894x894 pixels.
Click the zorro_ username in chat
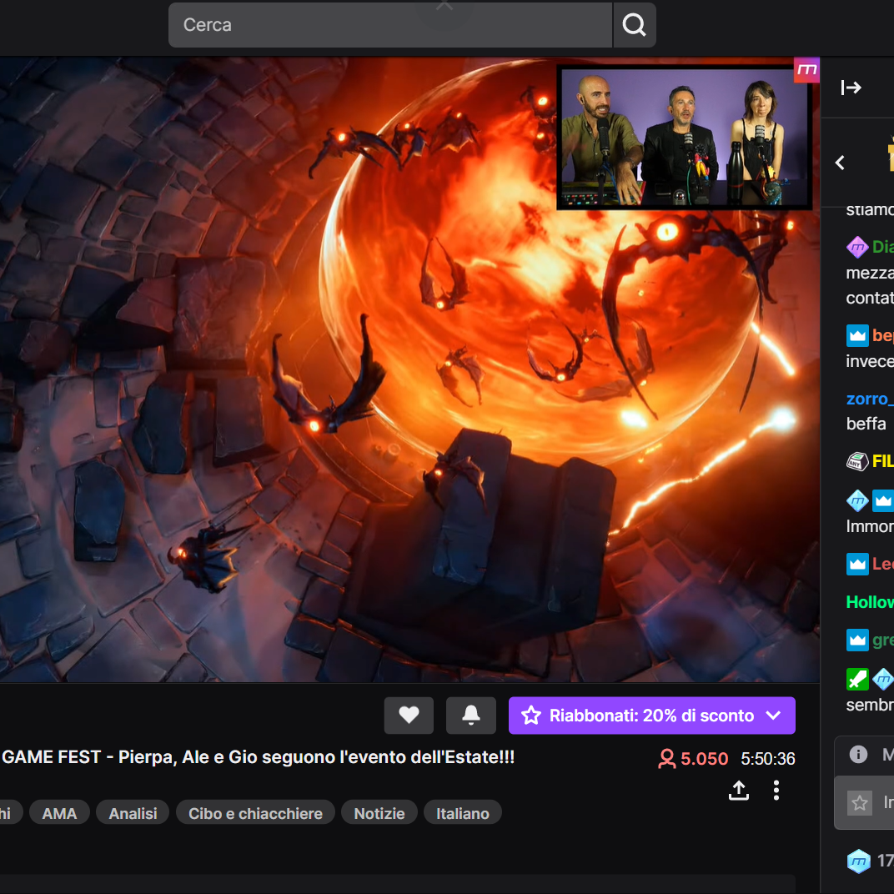(870, 399)
